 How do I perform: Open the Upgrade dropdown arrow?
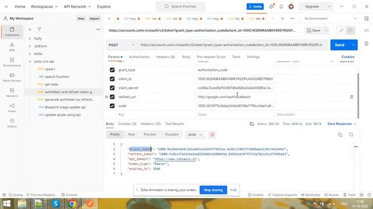[329, 6]
